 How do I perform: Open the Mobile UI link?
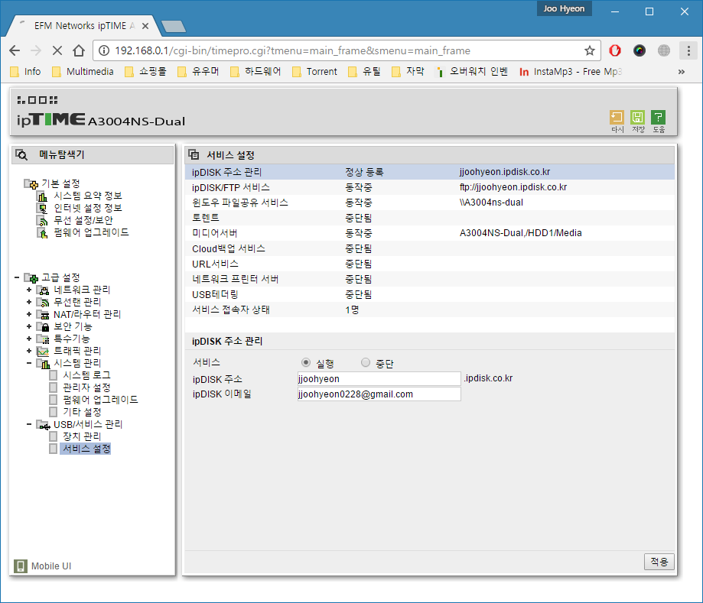pos(51,566)
